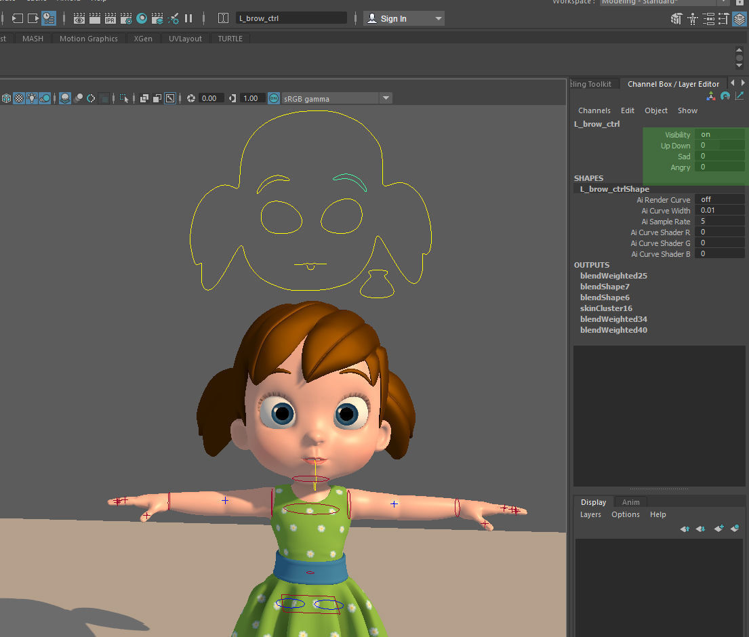749x637 pixels.
Task: Select the Angry attribute label
Action: point(681,167)
